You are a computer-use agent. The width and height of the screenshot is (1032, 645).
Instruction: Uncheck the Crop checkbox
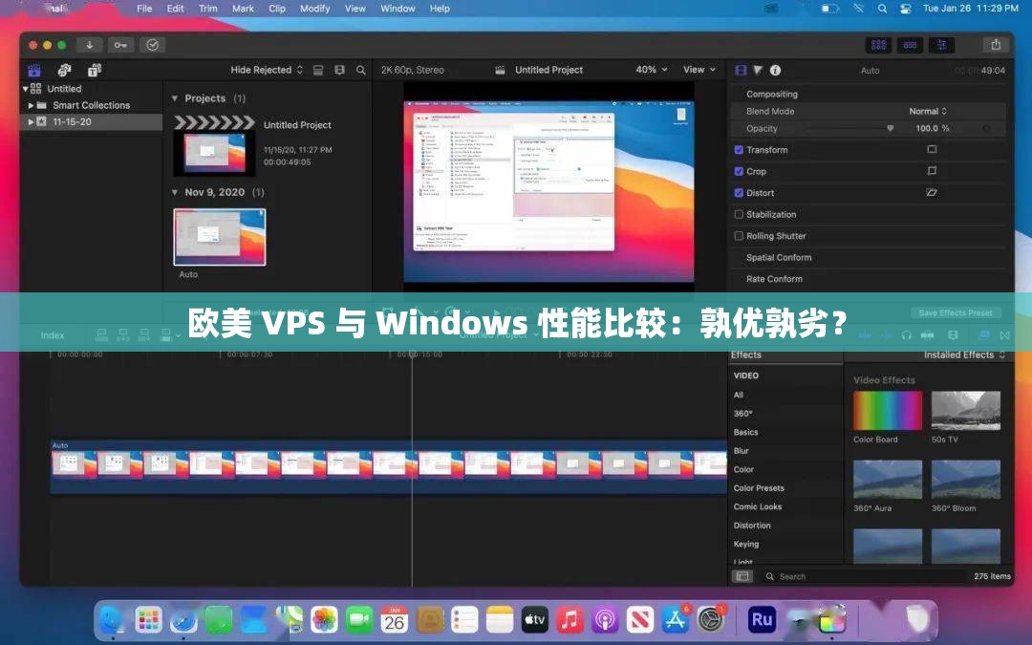739,171
